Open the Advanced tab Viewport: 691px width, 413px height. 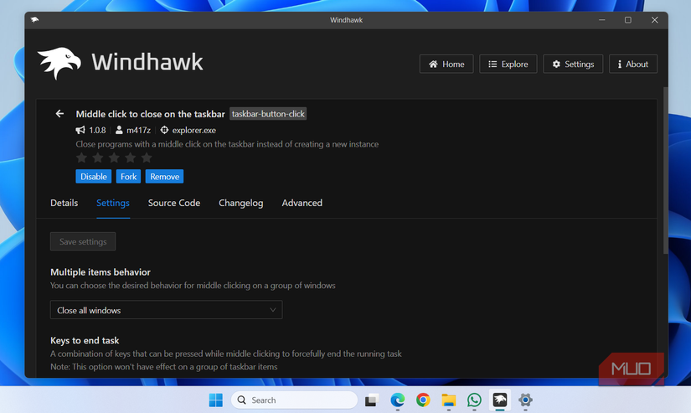point(302,203)
